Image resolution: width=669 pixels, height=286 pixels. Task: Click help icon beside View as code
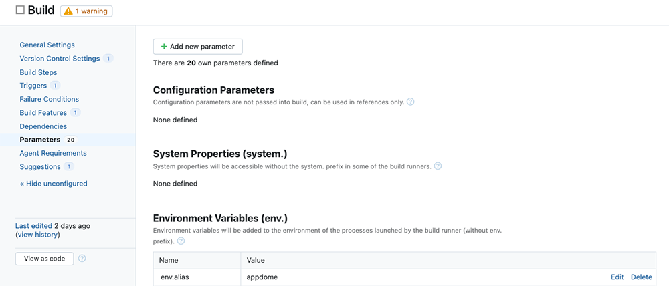(82, 259)
